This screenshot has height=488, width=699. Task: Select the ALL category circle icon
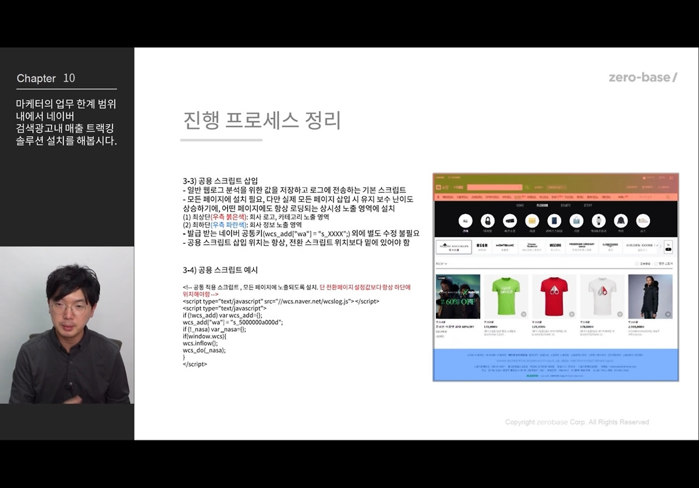click(x=465, y=221)
